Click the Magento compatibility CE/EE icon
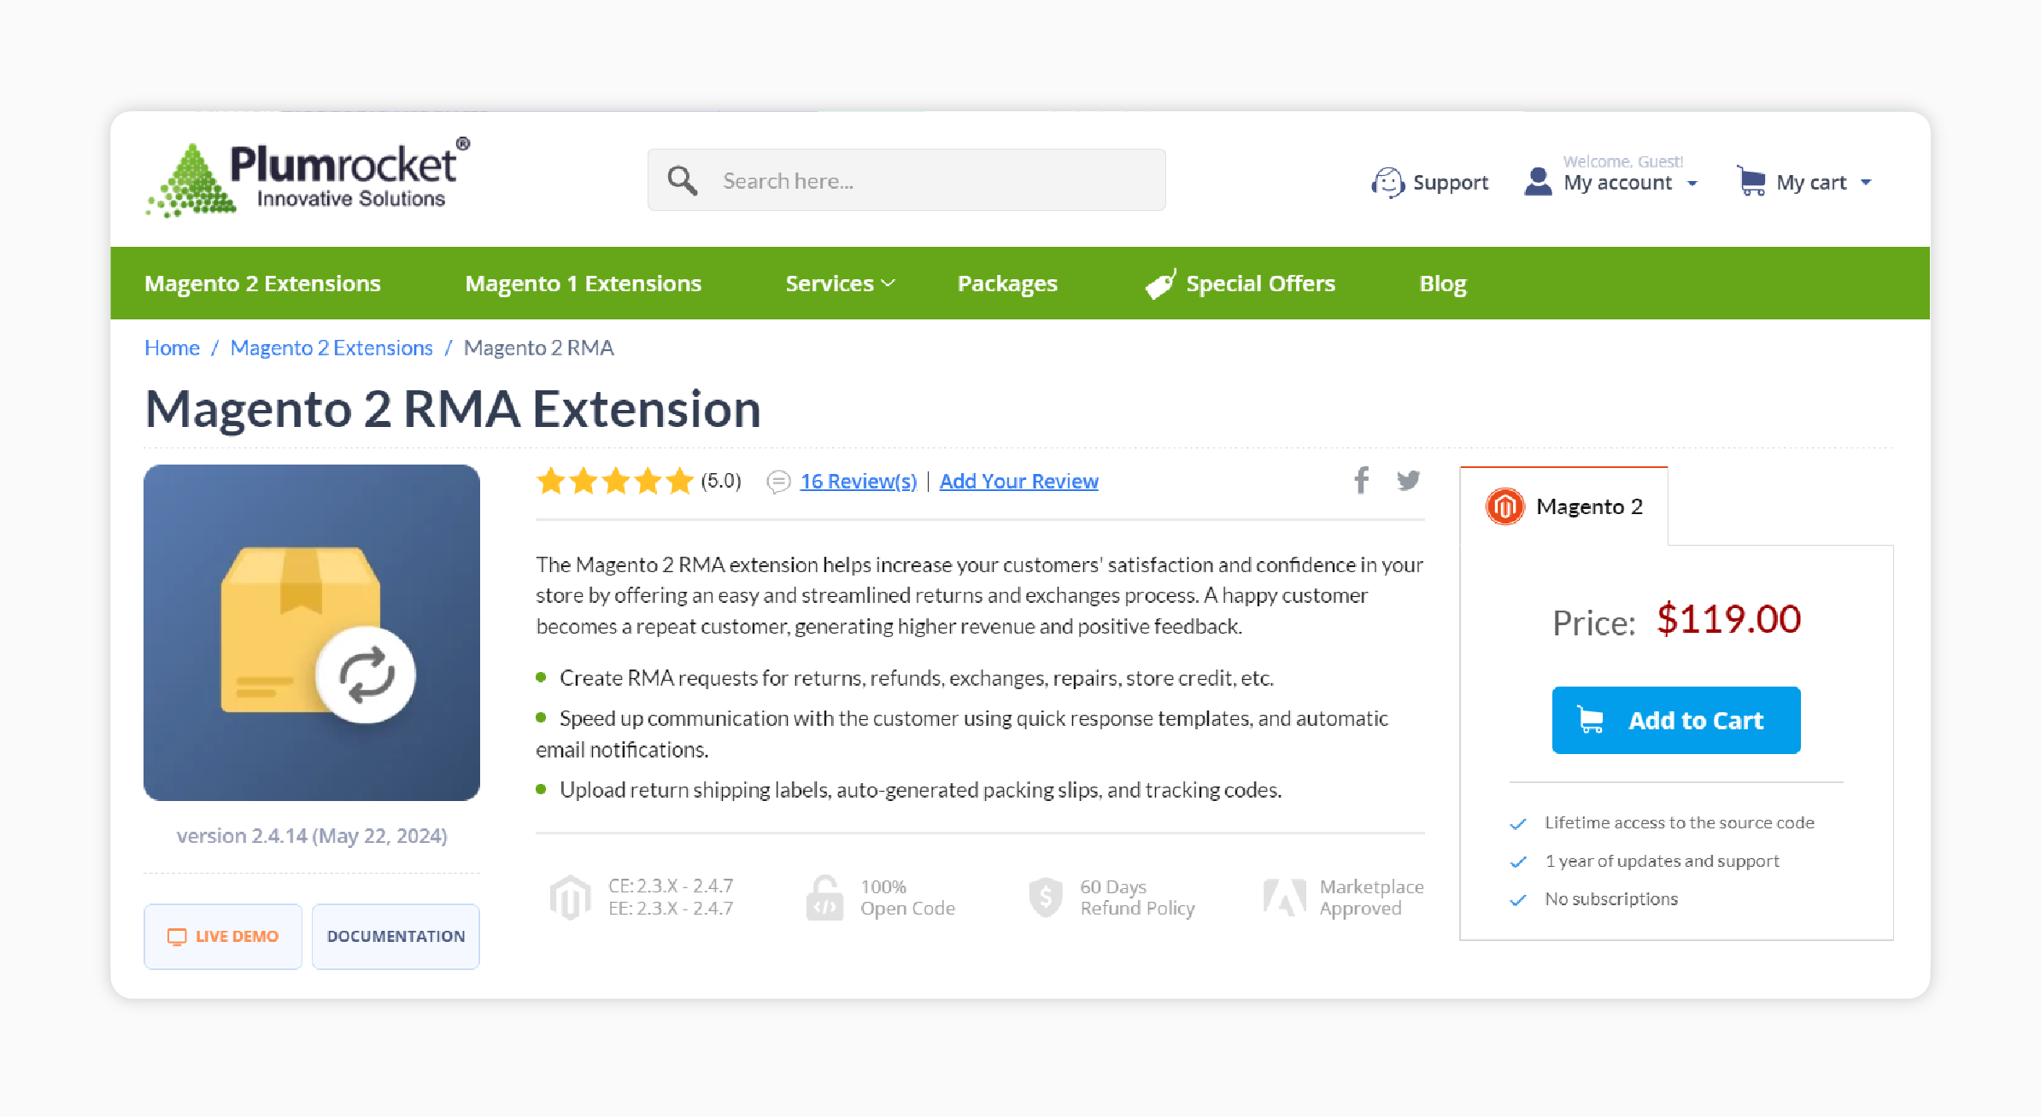This screenshot has width=2041, height=1117. (x=571, y=898)
